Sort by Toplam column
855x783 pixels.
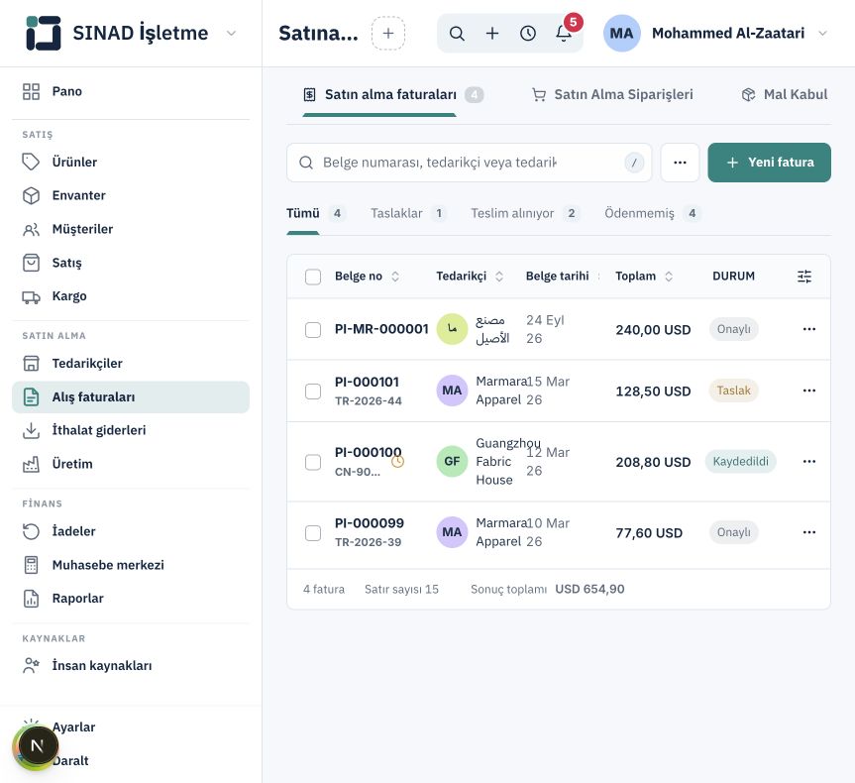point(644,277)
